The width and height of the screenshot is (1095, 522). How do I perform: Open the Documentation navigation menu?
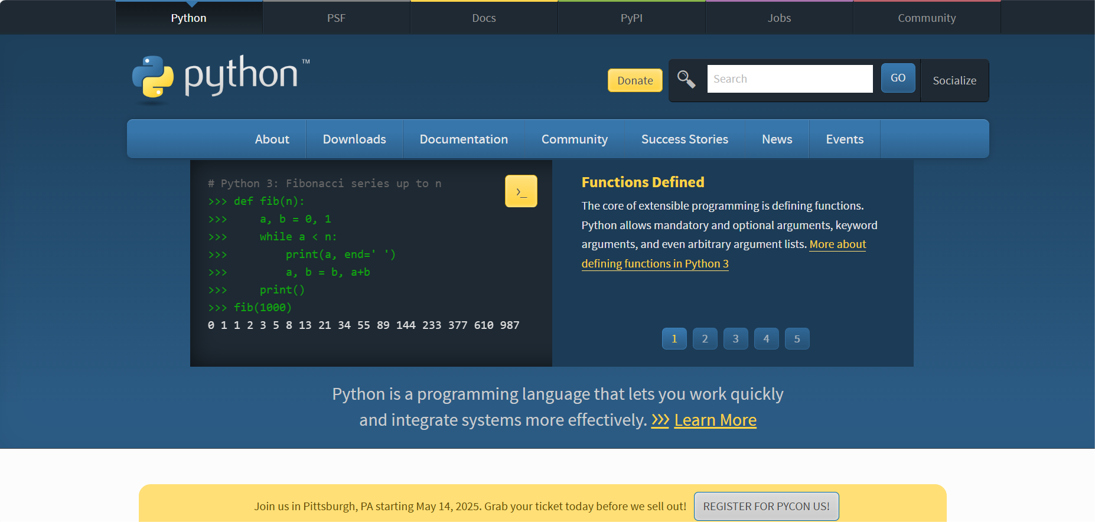464,139
